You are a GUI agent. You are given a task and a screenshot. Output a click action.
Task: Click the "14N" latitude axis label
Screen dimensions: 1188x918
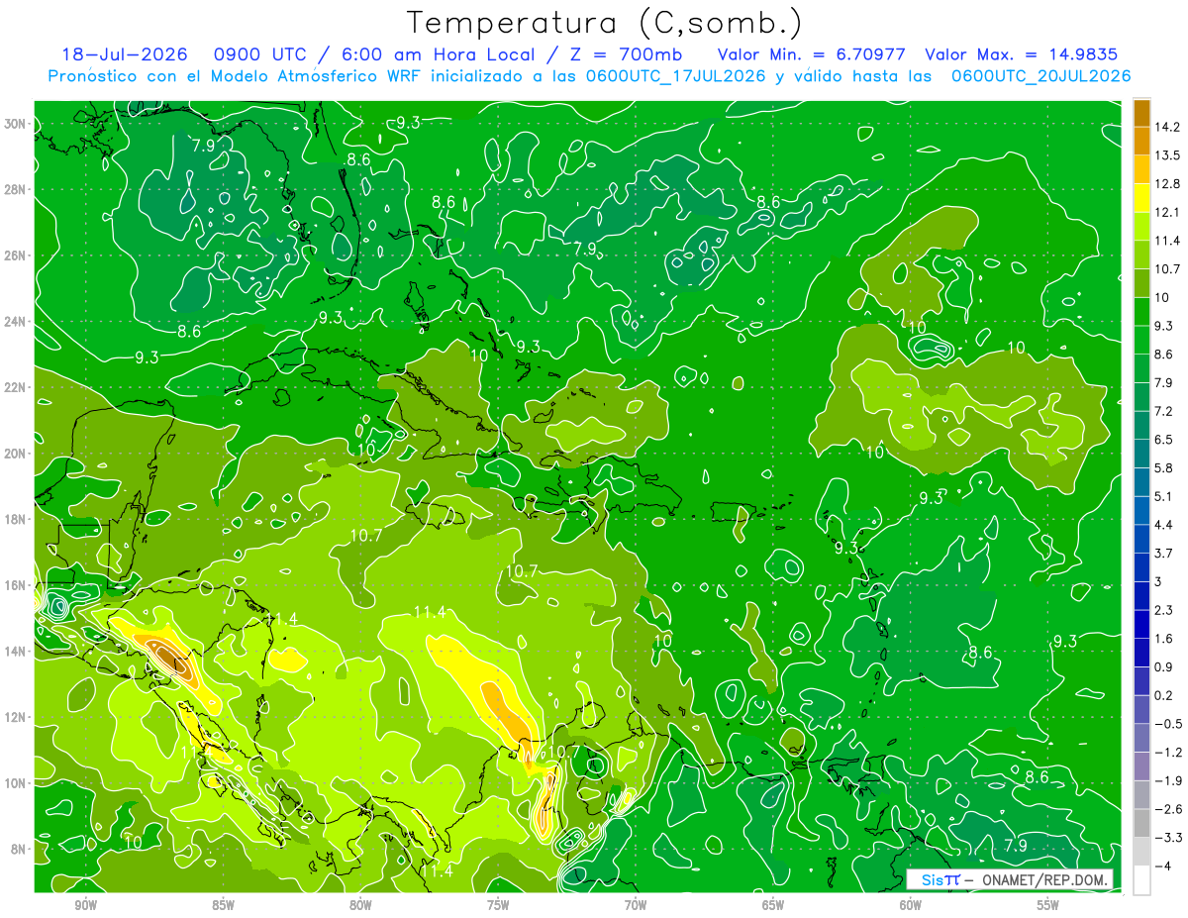[16, 652]
